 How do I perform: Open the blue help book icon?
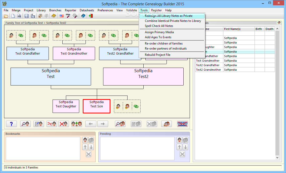click(x=83, y=16)
